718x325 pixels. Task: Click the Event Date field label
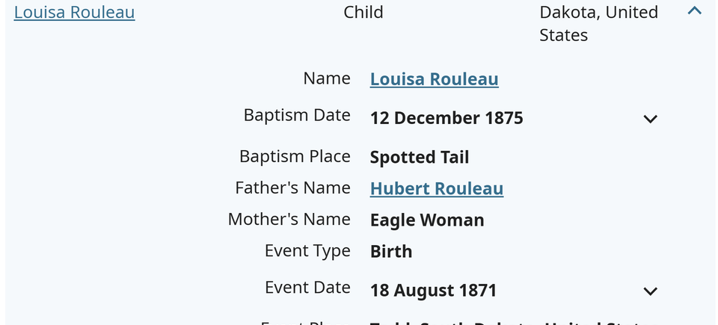pyautogui.click(x=307, y=288)
